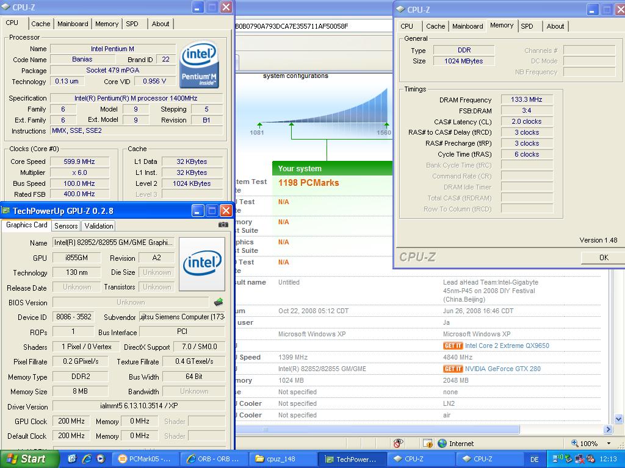Open SPD tab in left CPU-Z window
The width and height of the screenshot is (625, 468).
[x=132, y=24]
